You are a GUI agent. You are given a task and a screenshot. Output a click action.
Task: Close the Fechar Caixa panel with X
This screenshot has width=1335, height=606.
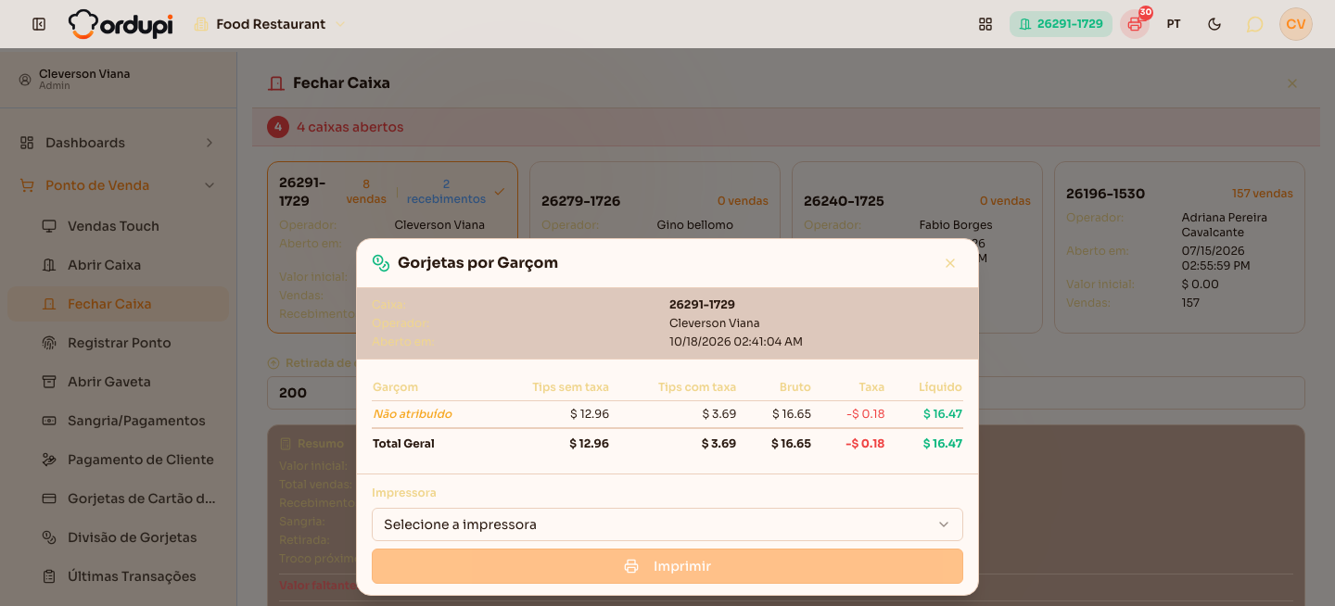click(x=1292, y=83)
